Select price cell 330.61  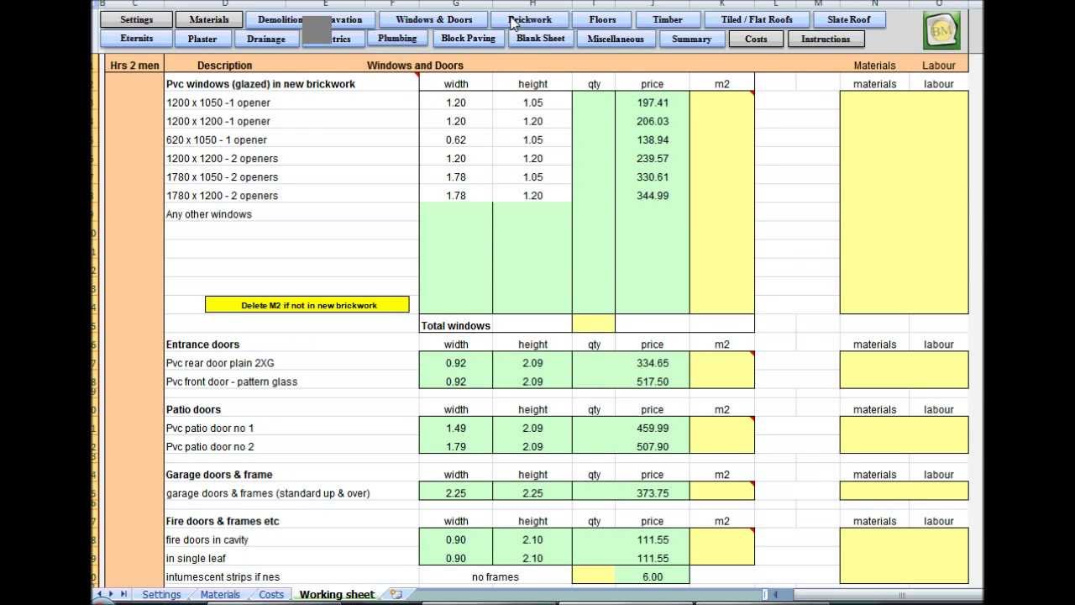click(653, 176)
